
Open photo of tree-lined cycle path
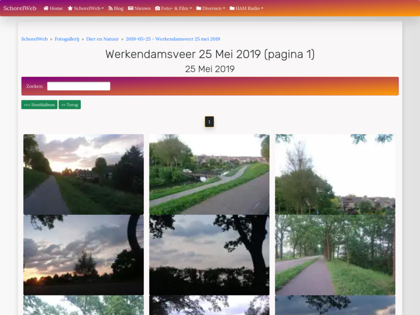[335, 255]
